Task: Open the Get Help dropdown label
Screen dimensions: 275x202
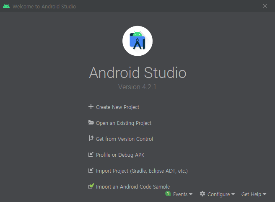Action: click(x=252, y=194)
